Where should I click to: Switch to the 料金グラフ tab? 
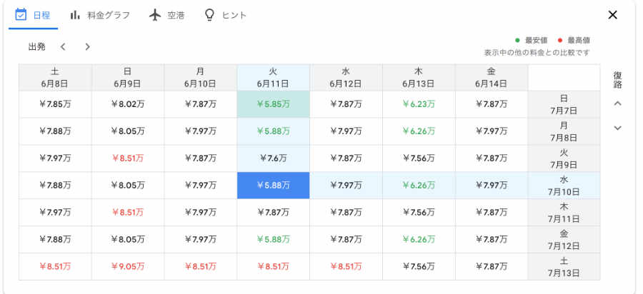[x=100, y=15]
